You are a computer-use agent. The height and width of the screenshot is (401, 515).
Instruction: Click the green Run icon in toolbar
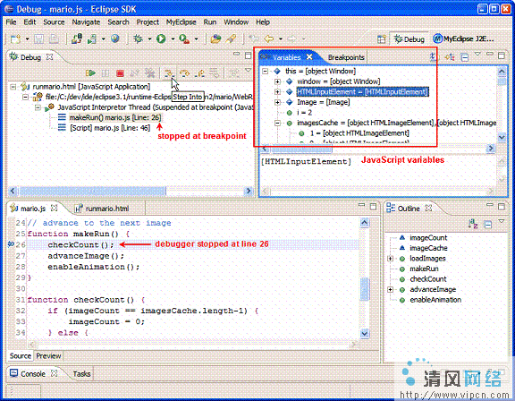pyautogui.click(x=161, y=39)
